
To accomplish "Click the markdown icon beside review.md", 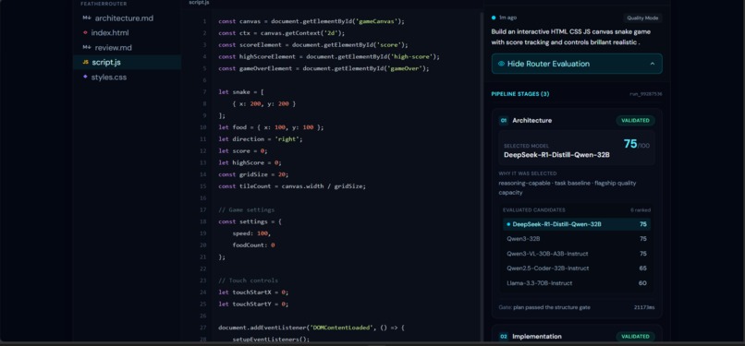I will tap(87, 47).
